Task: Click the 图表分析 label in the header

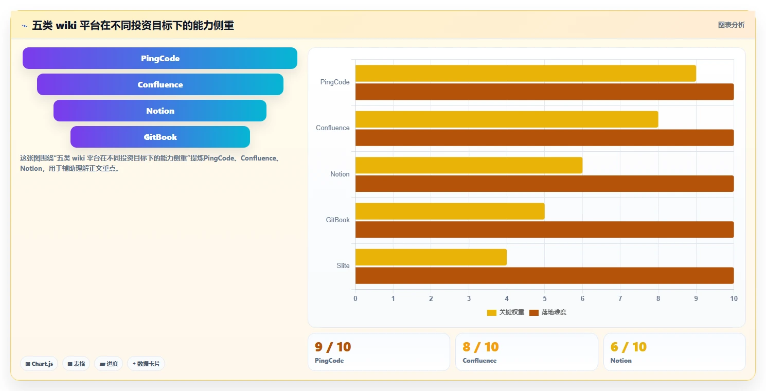Action: pos(731,25)
